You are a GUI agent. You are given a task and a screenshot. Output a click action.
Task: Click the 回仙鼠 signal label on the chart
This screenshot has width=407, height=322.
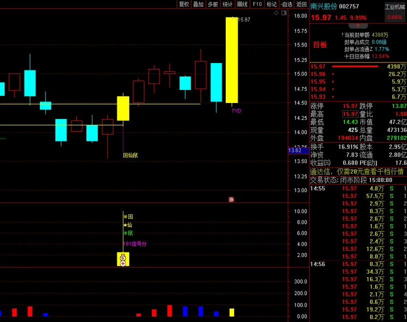click(130, 155)
